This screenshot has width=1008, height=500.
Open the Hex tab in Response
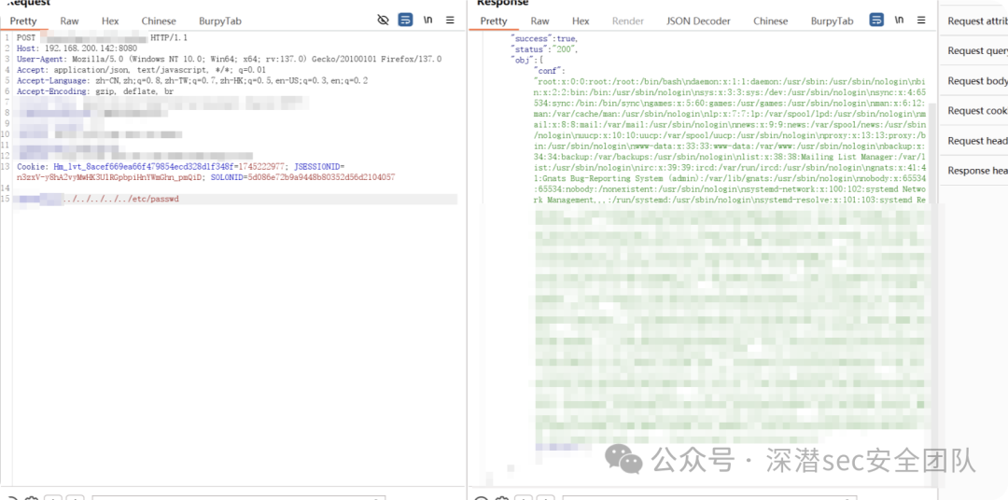(x=581, y=21)
